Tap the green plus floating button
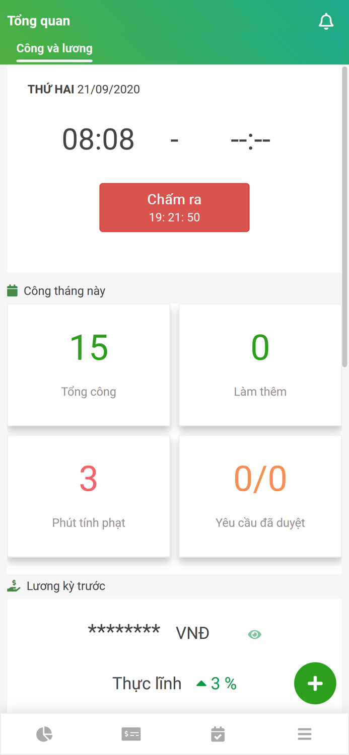This screenshot has width=349, height=755. [x=315, y=683]
